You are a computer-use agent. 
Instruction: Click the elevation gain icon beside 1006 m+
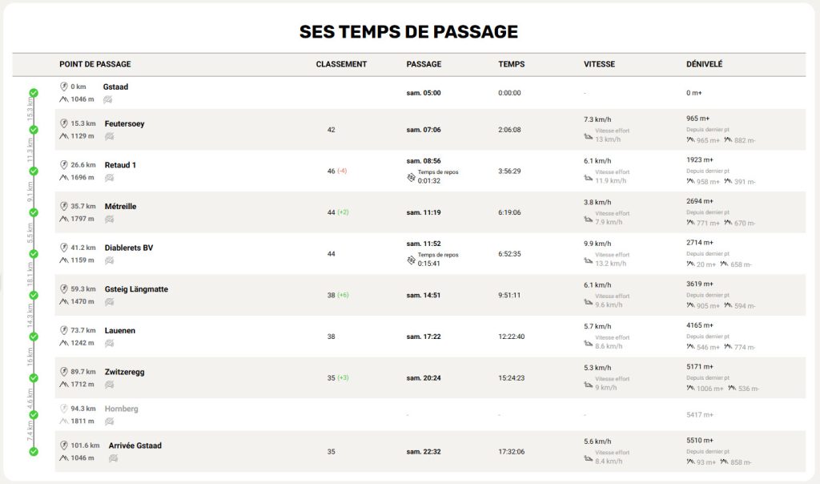coord(691,388)
